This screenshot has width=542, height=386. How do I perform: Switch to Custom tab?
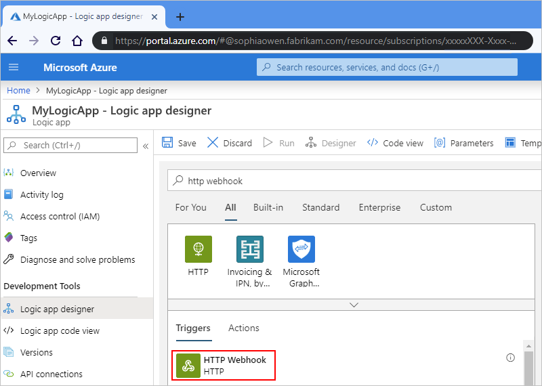(x=436, y=207)
